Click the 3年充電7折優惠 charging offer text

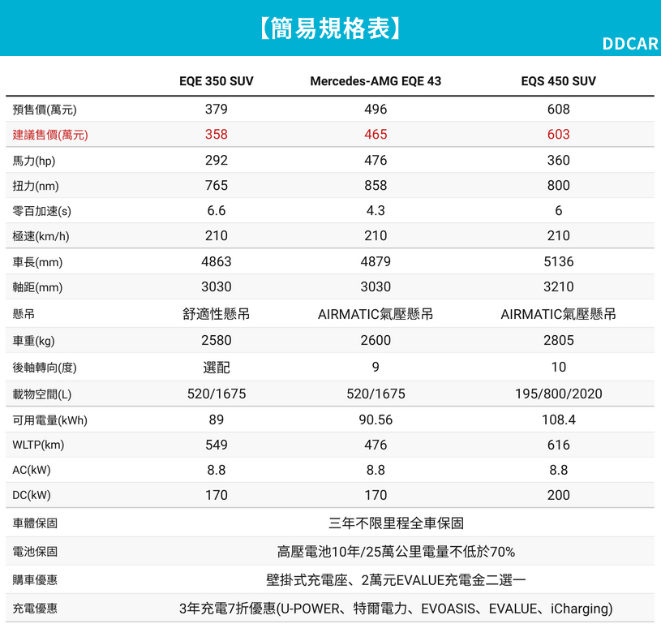[x=396, y=609]
